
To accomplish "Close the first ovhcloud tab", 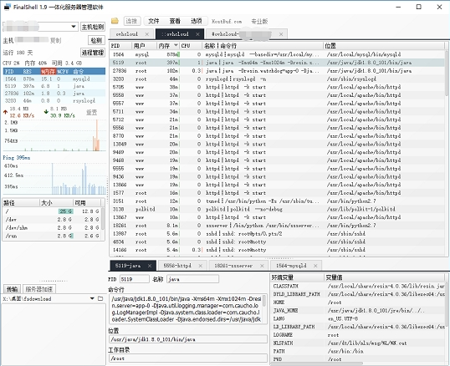I will [x=147, y=34].
